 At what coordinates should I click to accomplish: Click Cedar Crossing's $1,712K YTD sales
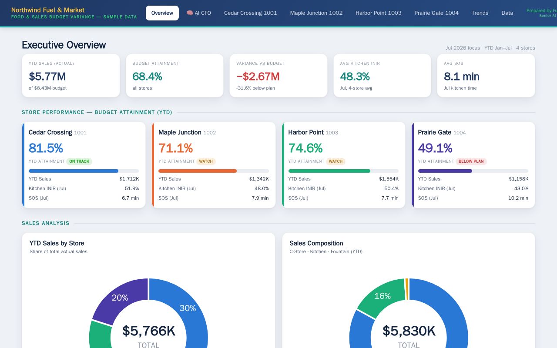point(129,179)
